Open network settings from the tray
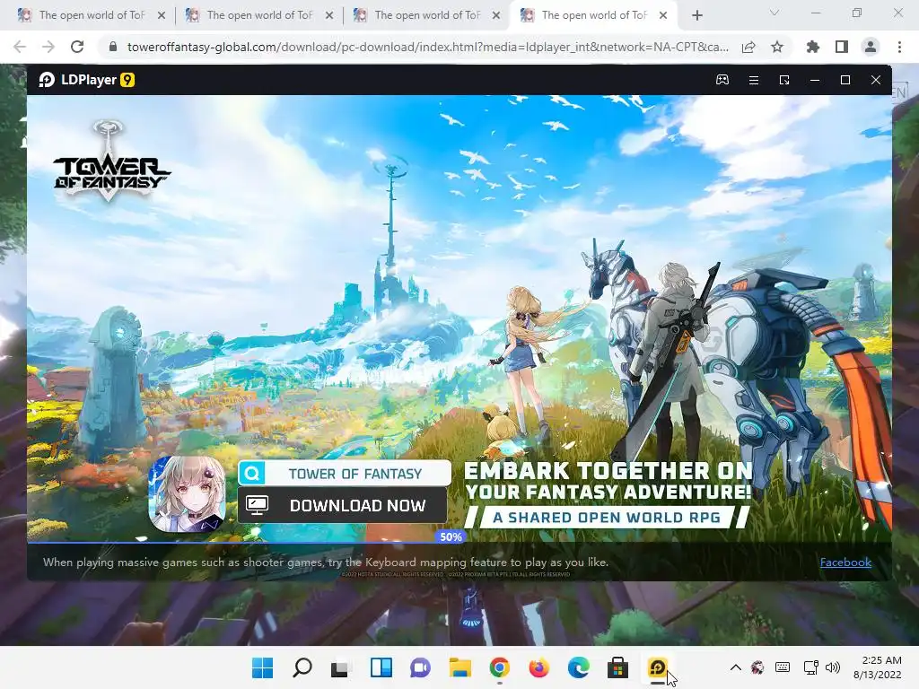Screen dimensions: 919x689 811,667
